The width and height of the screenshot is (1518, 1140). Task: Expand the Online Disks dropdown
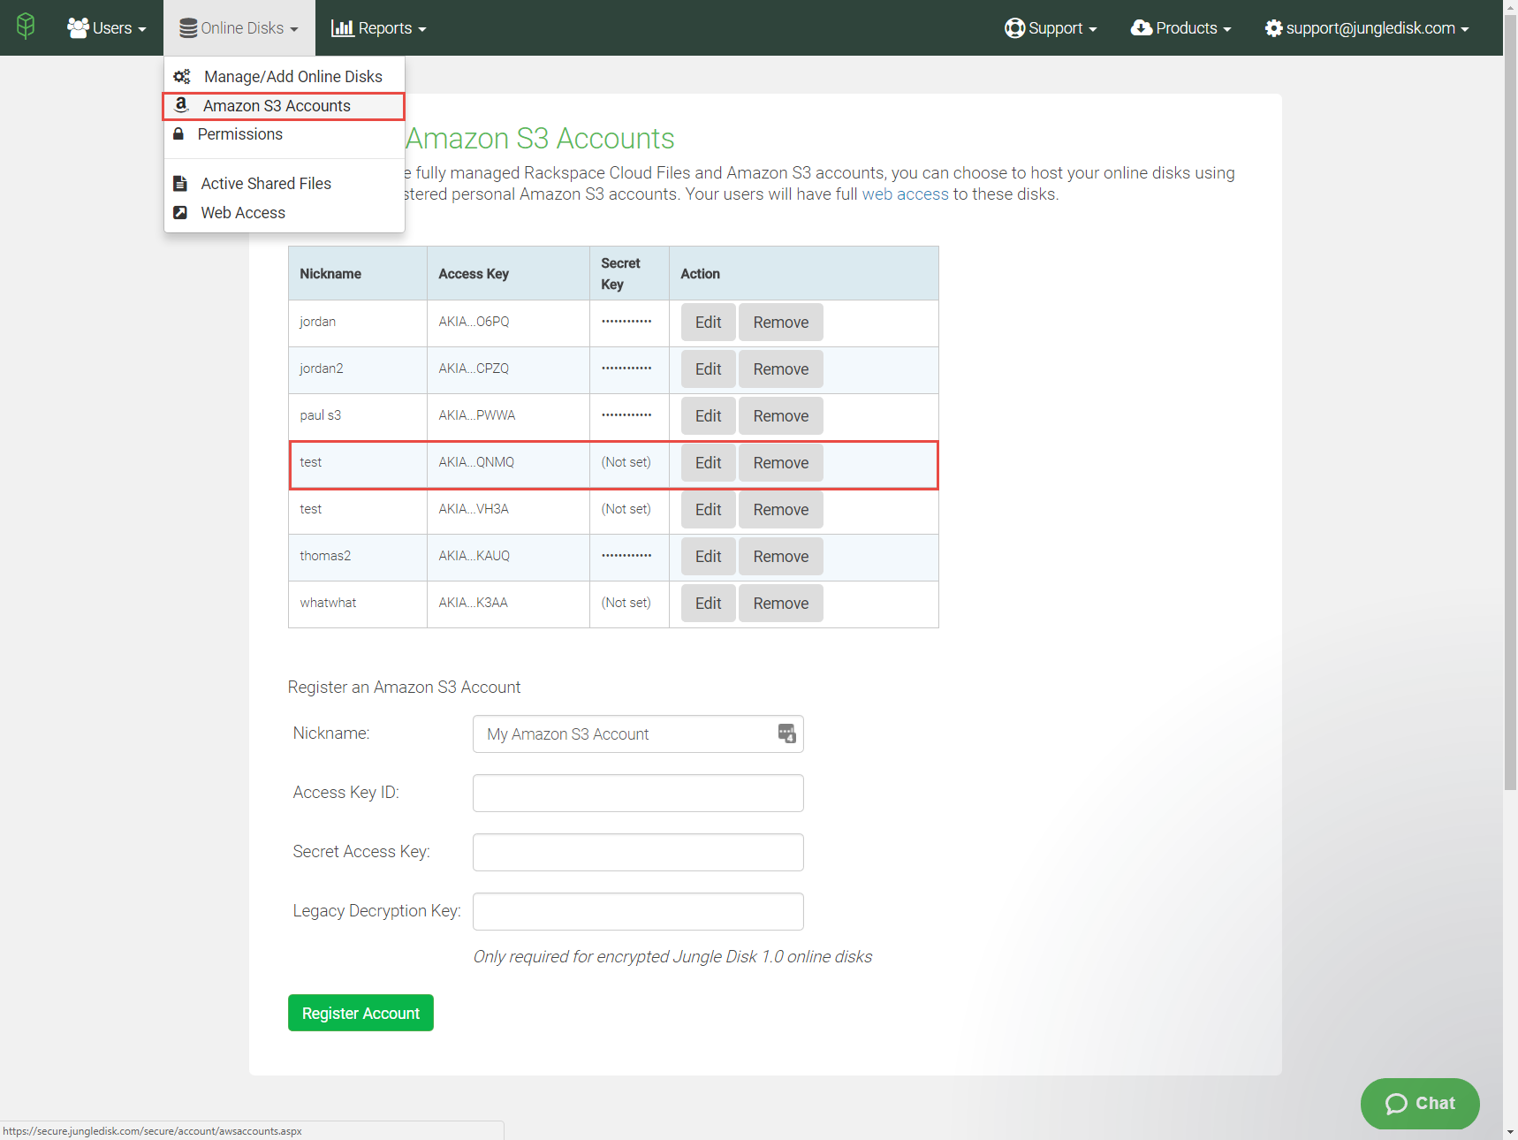pyautogui.click(x=239, y=28)
